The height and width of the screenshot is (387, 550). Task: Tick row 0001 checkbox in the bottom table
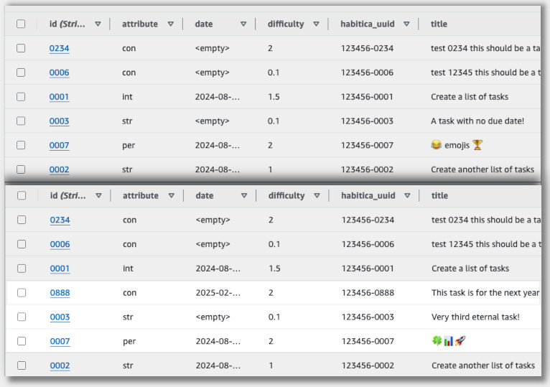pyautogui.click(x=22, y=268)
